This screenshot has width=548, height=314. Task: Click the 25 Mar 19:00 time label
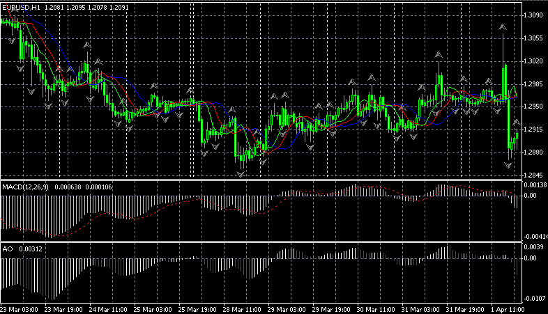coord(197,310)
